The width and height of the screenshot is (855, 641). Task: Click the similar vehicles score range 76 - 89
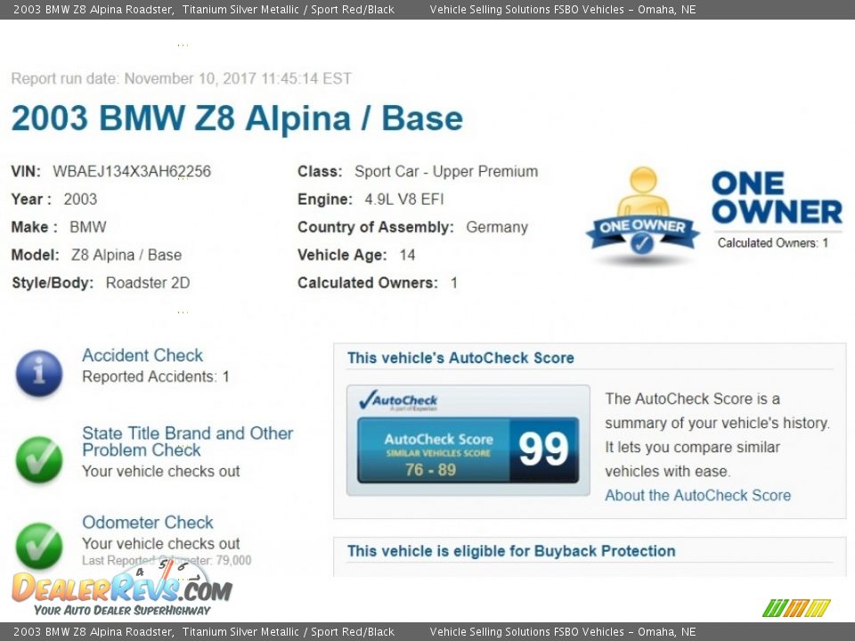point(430,469)
